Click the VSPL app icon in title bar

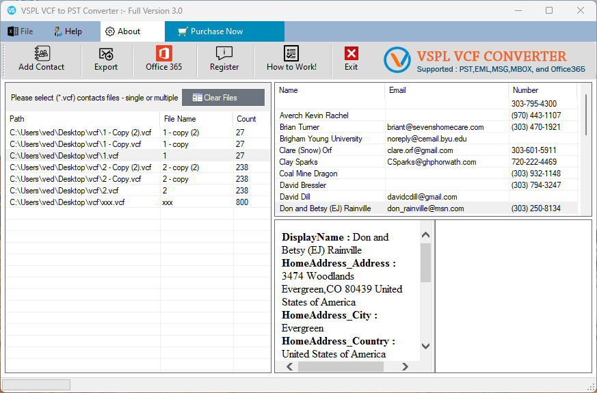click(x=12, y=10)
